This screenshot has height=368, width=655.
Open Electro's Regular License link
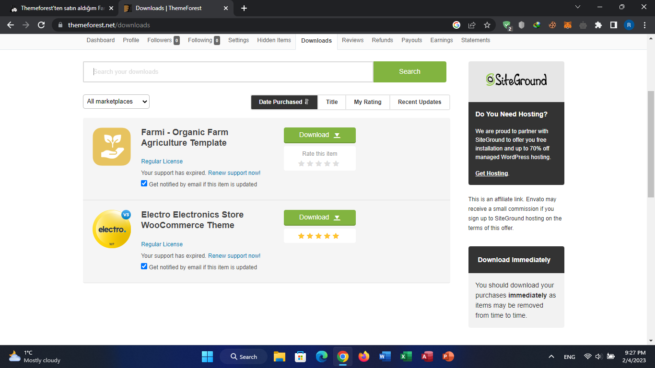(162, 244)
